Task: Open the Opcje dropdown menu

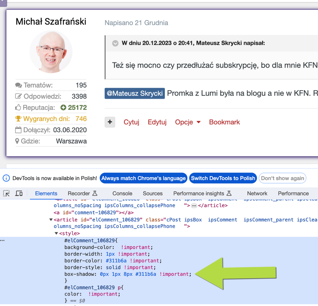Action: pyautogui.click(x=188, y=122)
